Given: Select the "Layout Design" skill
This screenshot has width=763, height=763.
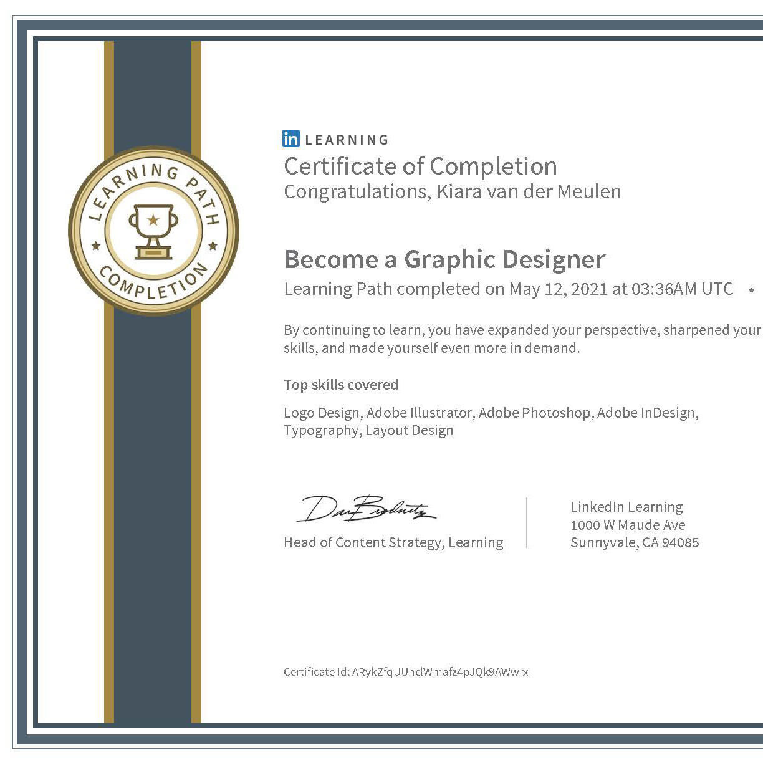Looking at the screenshot, I should 410,431.
